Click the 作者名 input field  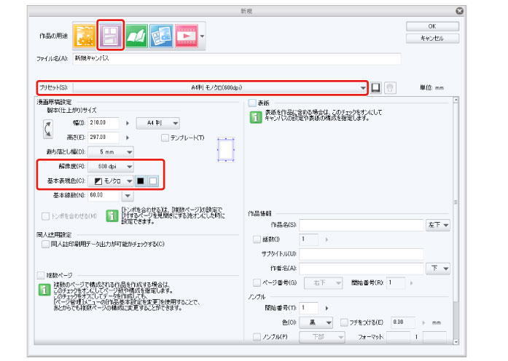pos(362,269)
